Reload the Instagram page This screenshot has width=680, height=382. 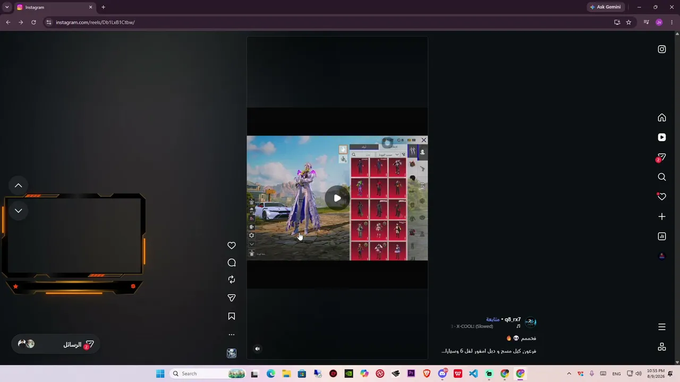pos(33,22)
